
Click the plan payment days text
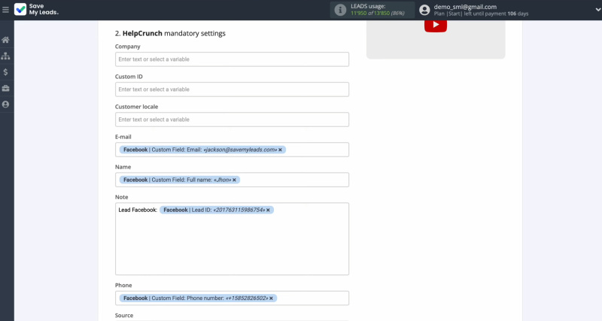pyautogui.click(x=481, y=14)
